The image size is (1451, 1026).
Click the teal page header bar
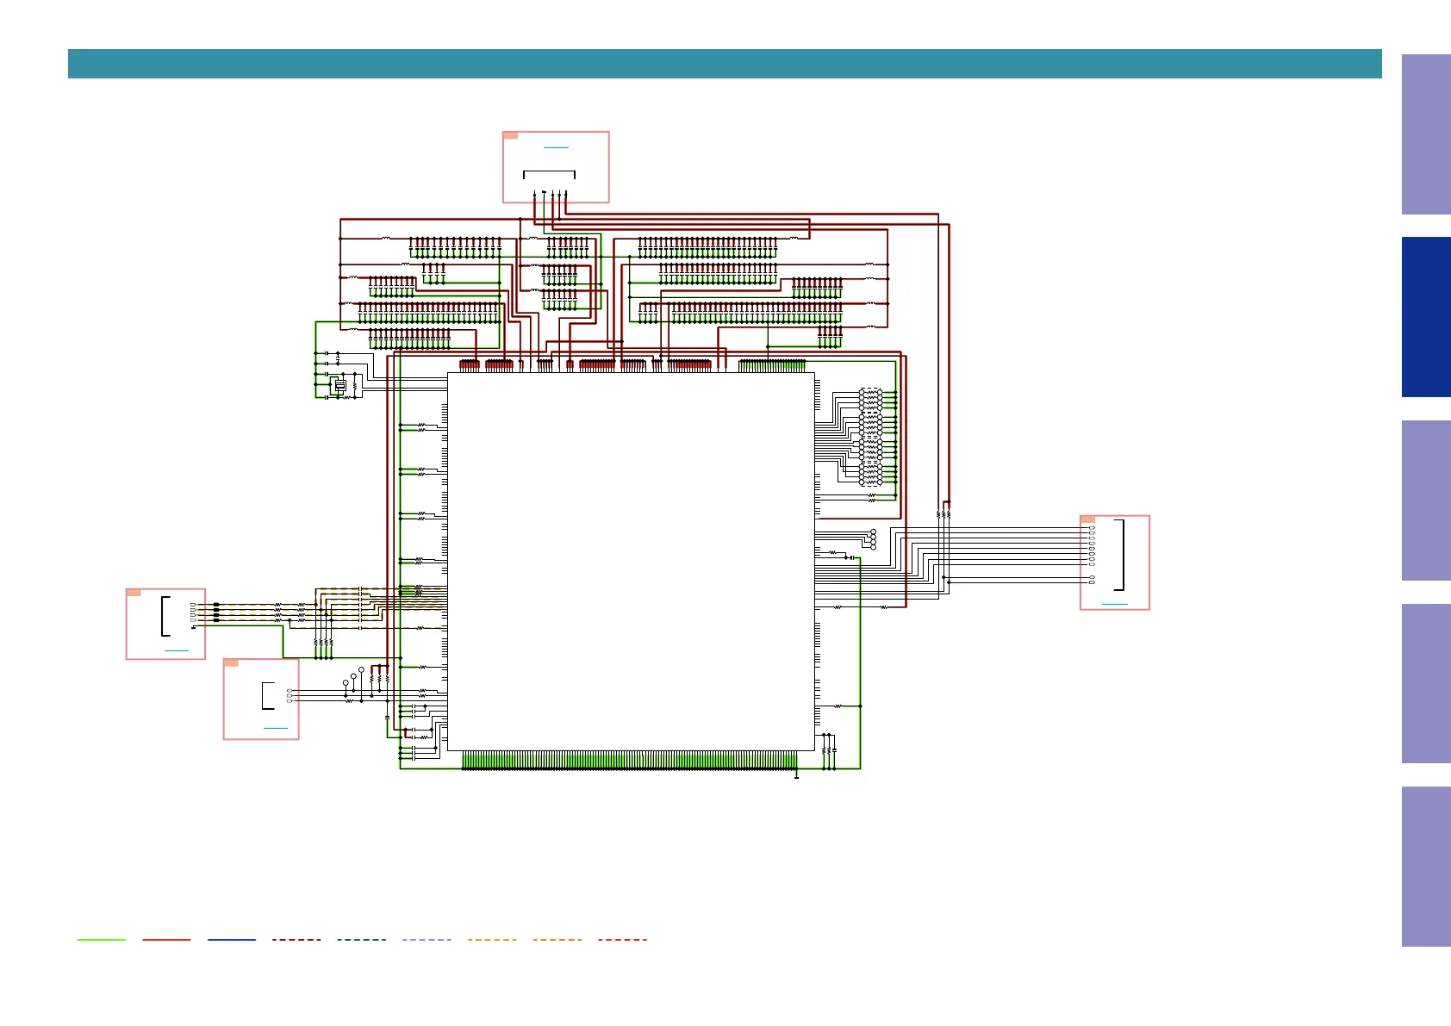[725, 64]
